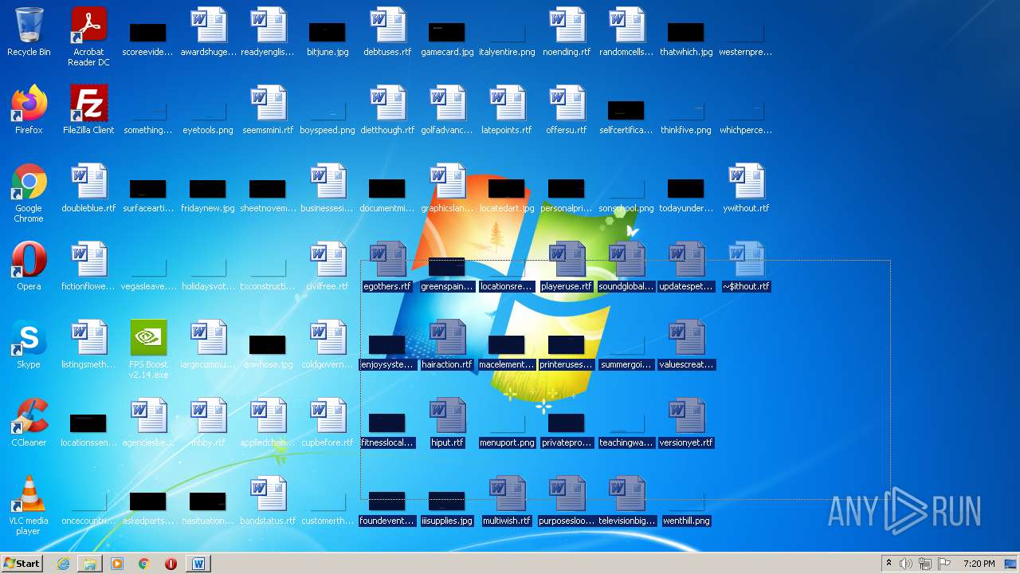The height and width of the screenshot is (574, 1020).
Task: Select the hiput.rtf document
Action: (447, 423)
